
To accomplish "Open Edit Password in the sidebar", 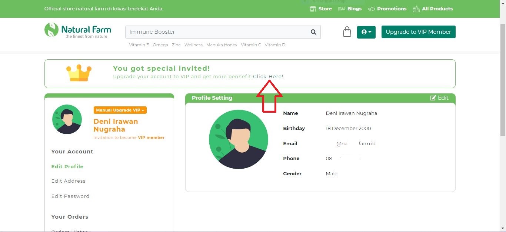I will tap(70, 196).
